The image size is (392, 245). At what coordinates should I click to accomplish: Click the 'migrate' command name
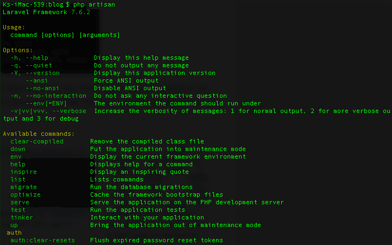24,187
